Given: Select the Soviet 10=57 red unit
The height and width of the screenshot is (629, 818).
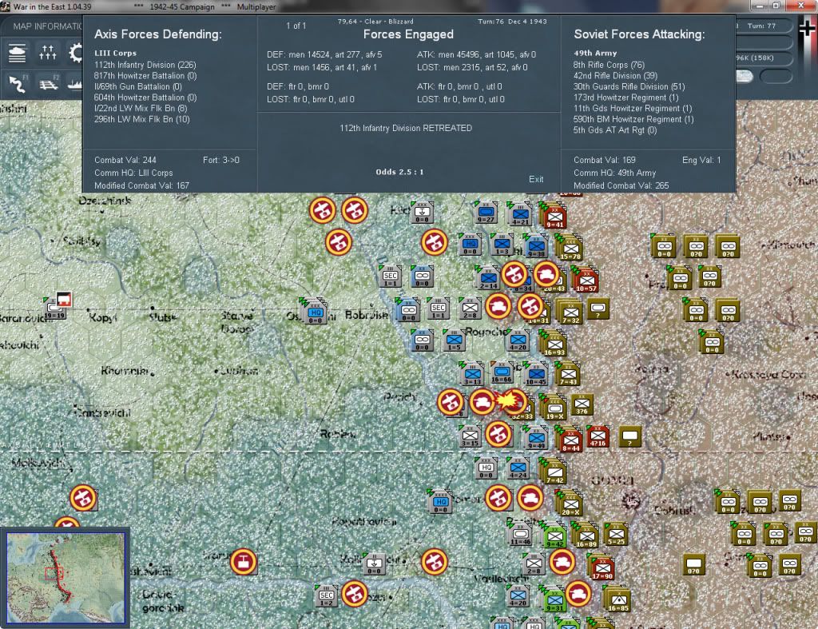Looking at the screenshot, I should coord(586,281).
